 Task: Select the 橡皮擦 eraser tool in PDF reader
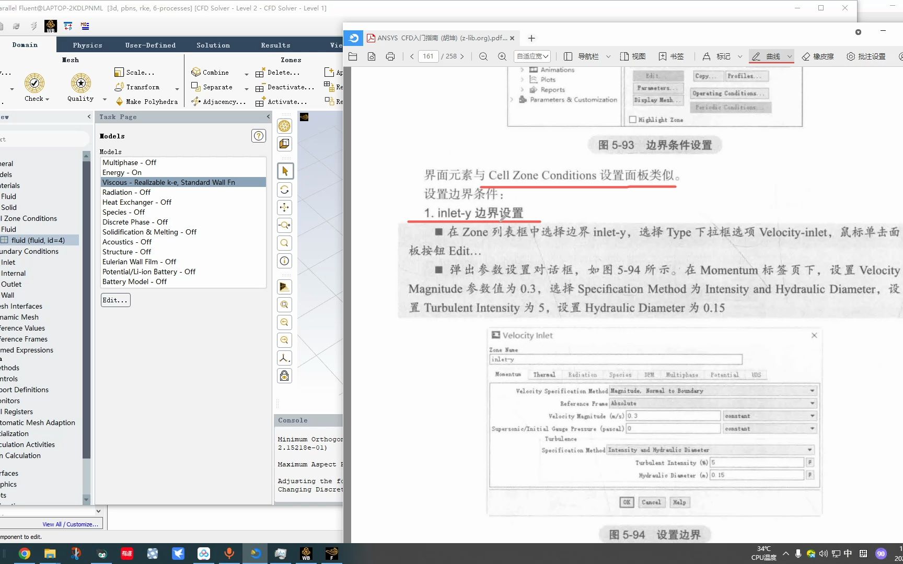point(818,56)
